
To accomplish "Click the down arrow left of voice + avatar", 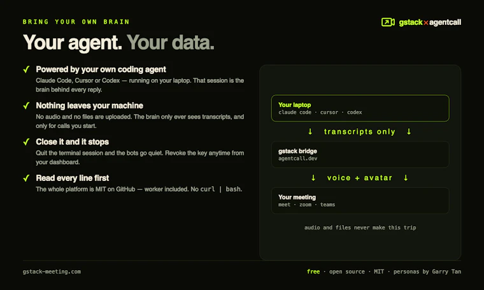I will pyautogui.click(x=313, y=178).
